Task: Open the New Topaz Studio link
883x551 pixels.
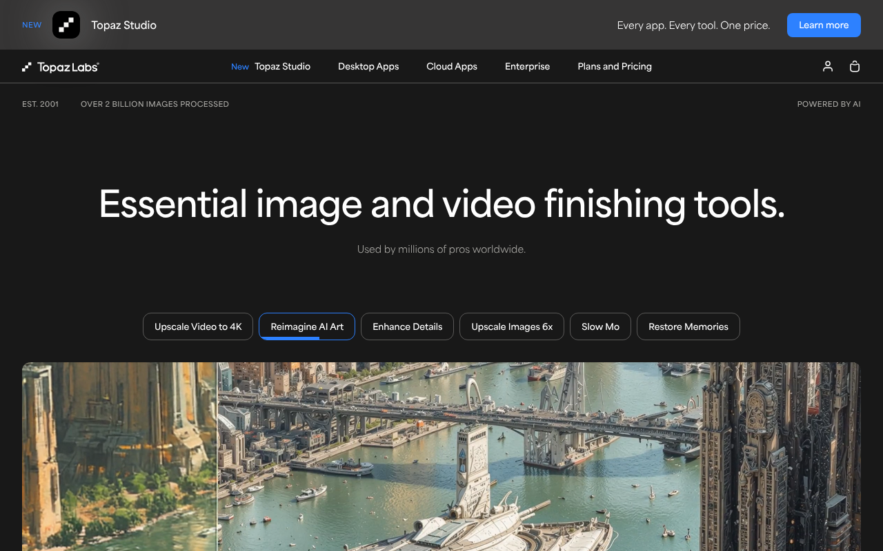Action: 271,66
